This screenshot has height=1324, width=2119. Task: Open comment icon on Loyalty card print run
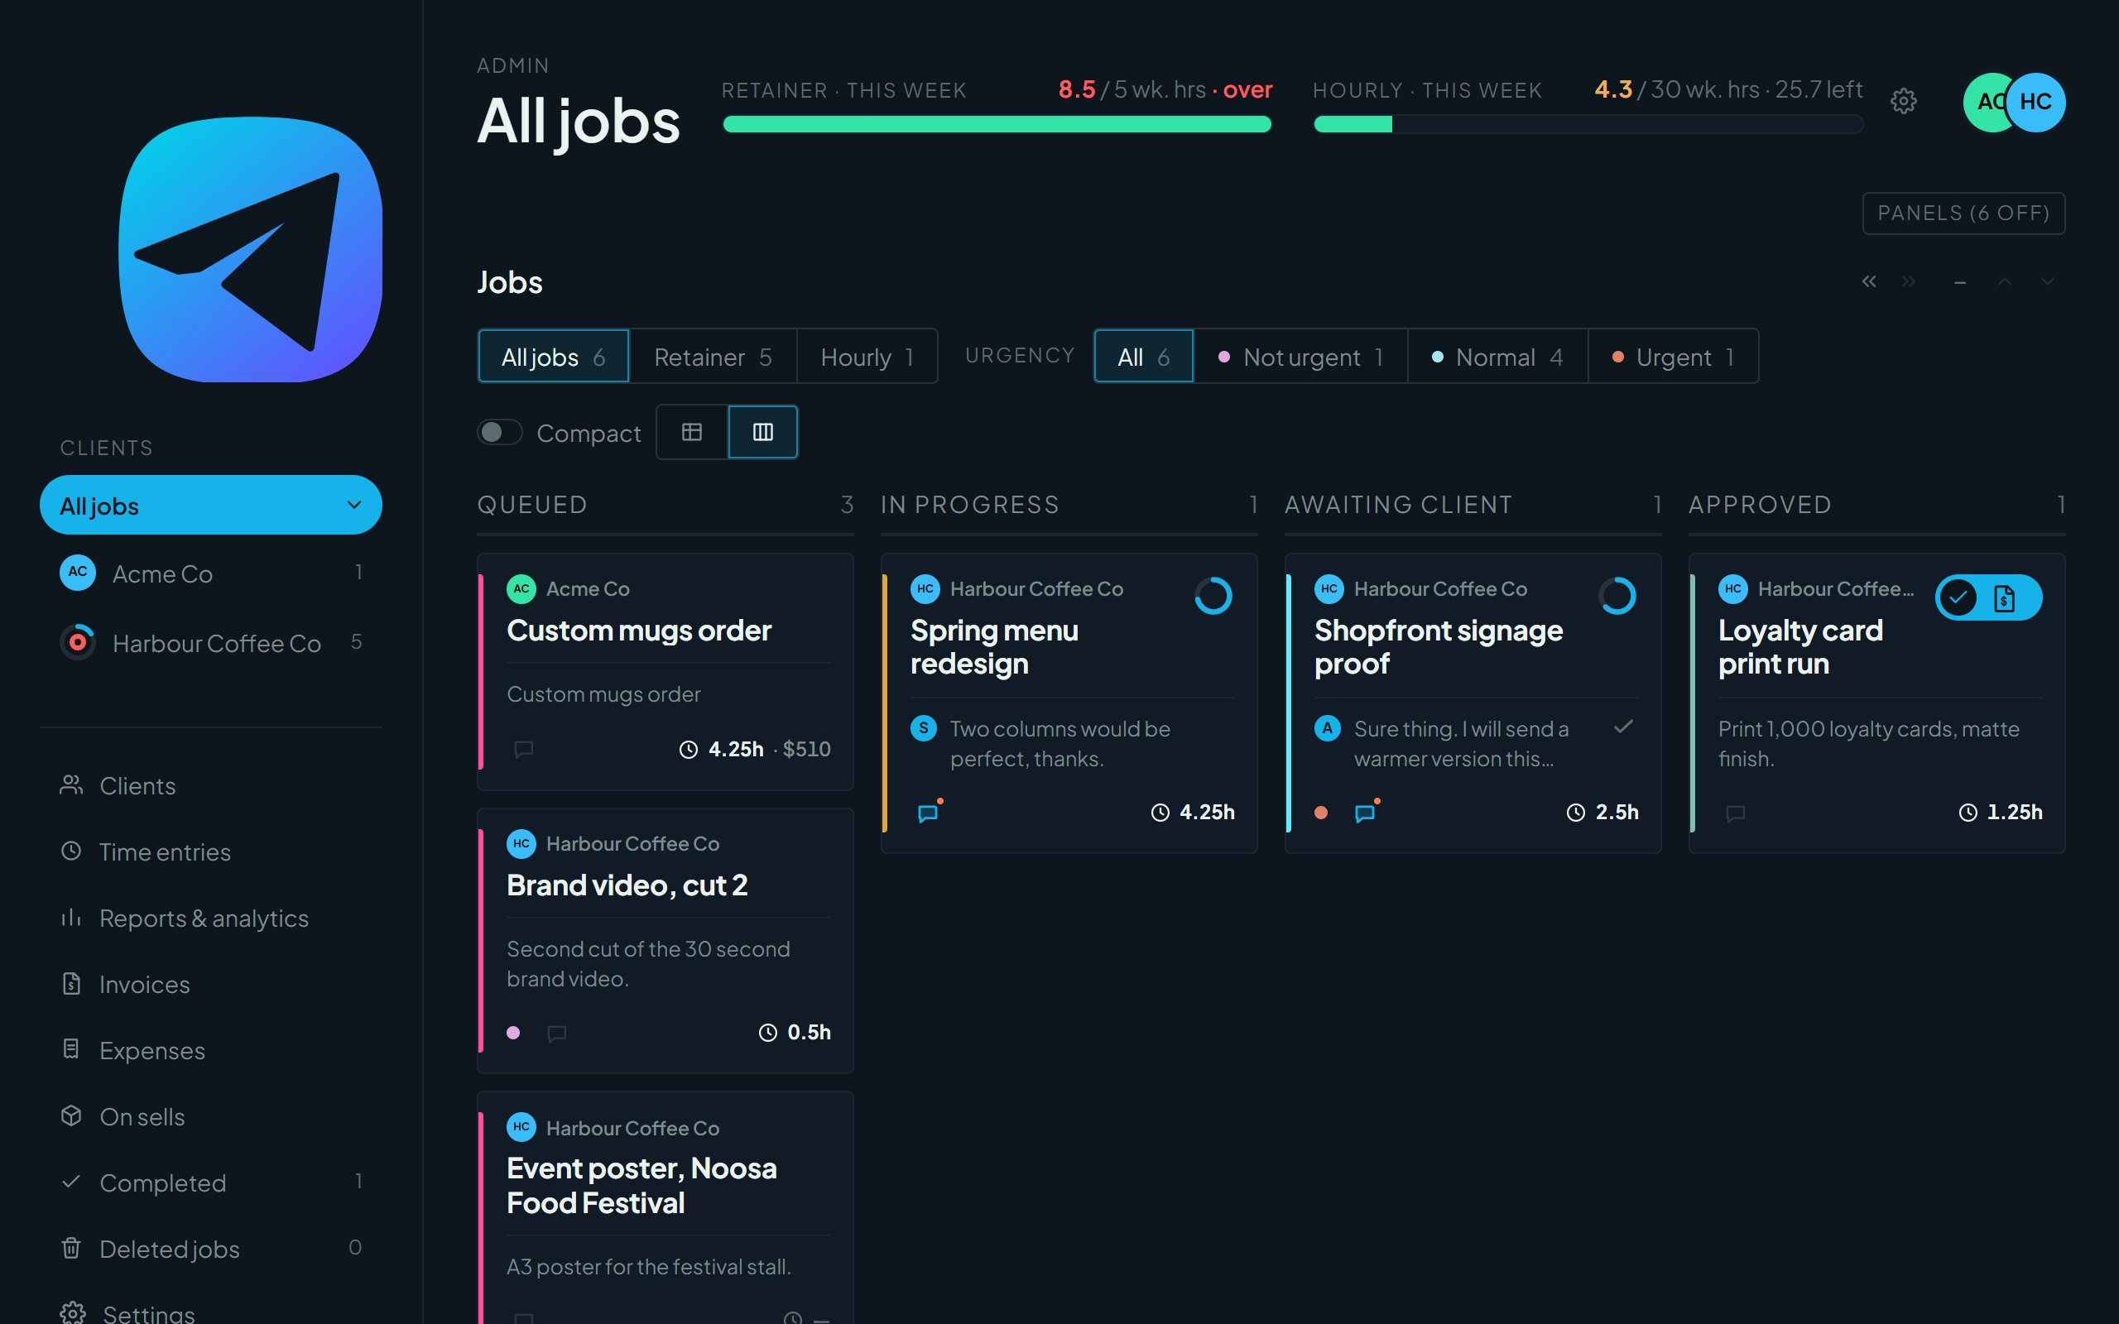pos(1735,813)
